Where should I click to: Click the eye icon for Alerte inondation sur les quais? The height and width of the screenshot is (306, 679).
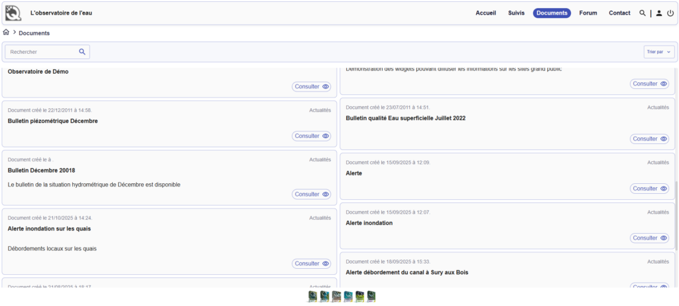pos(326,264)
